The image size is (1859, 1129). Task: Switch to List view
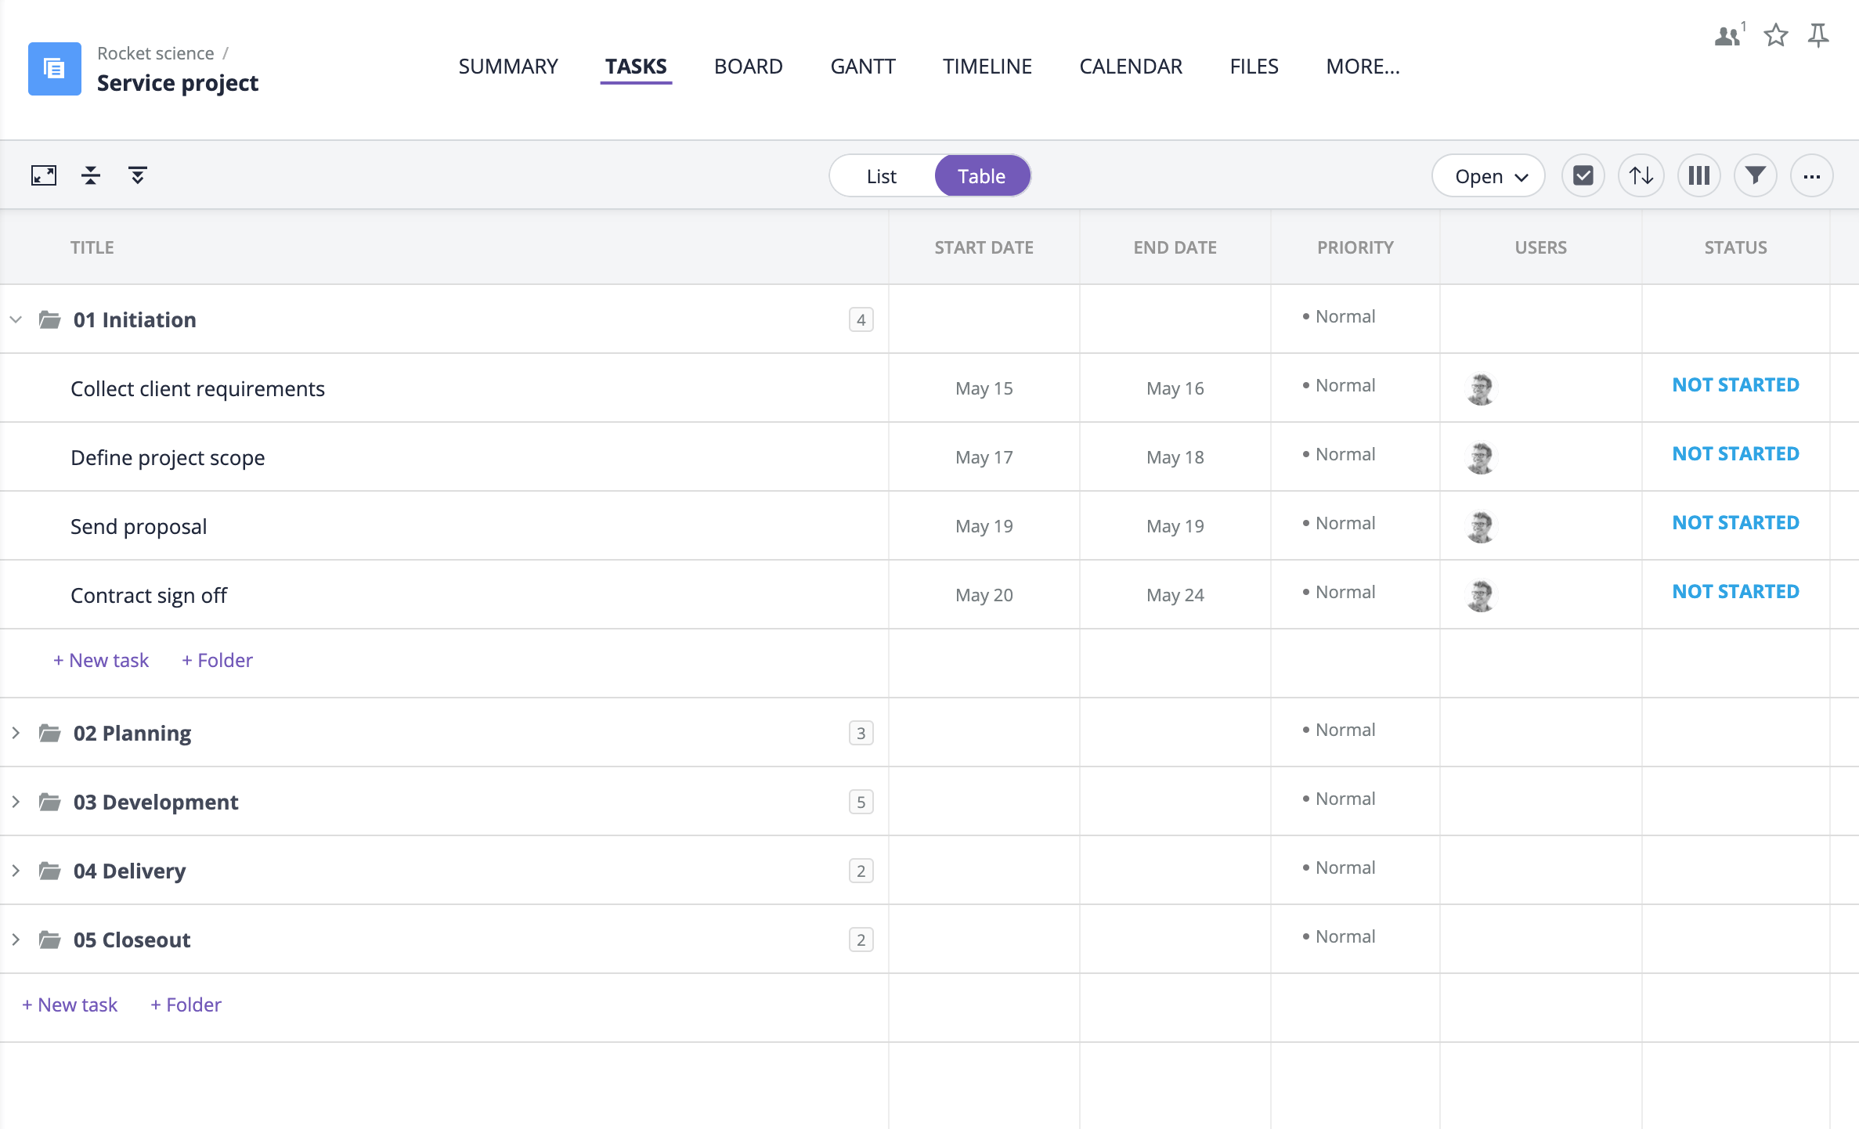pos(882,176)
